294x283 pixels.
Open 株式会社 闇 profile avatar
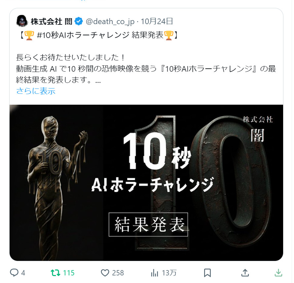point(22,21)
